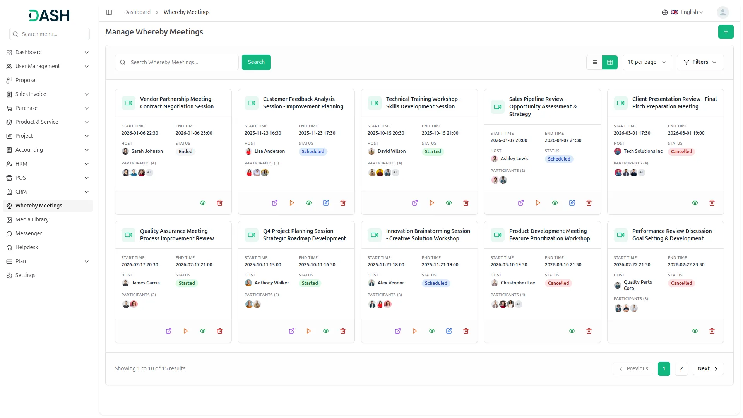Viewport: 743px width, 418px height.
Task: Open join link for Quality Assurance Meeting
Action: (x=169, y=331)
